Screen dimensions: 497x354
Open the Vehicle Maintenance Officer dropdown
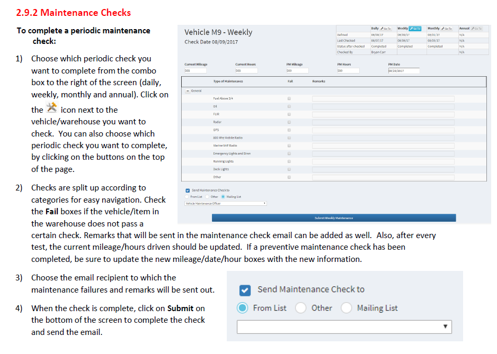pyautogui.click(x=226, y=204)
